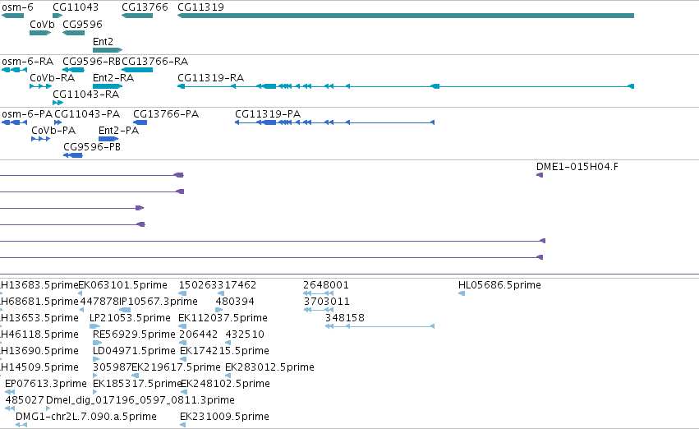This screenshot has width=699, height=429.
Task: Select the CG11043 gene label
Action: pyautogui.click(x=76, y=7)
